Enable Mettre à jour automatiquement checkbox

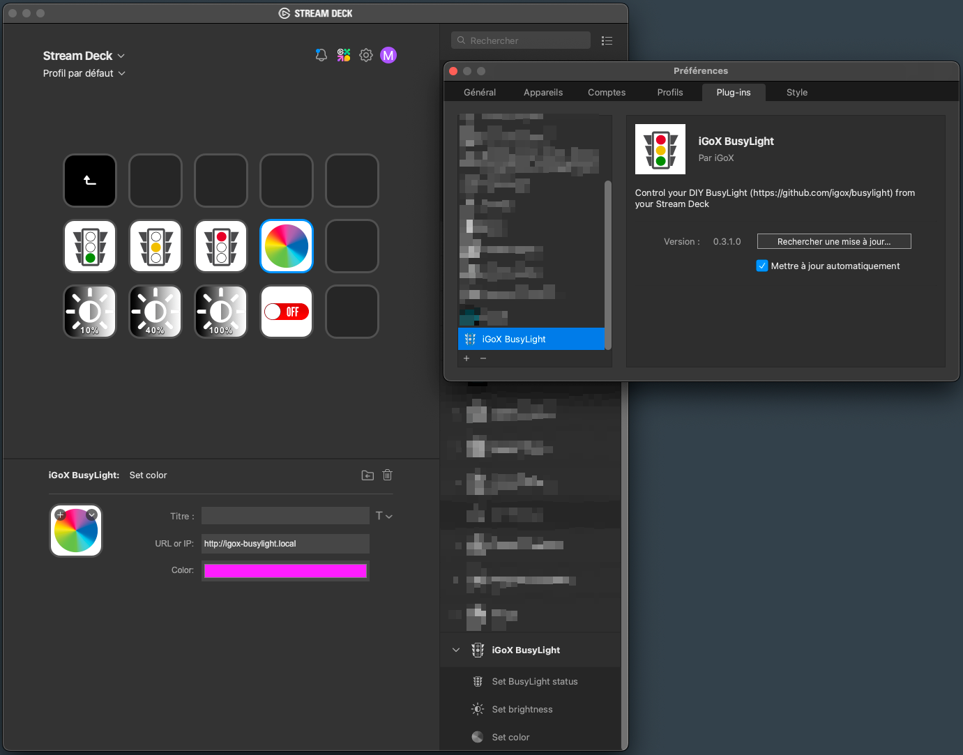click(761, 266)
